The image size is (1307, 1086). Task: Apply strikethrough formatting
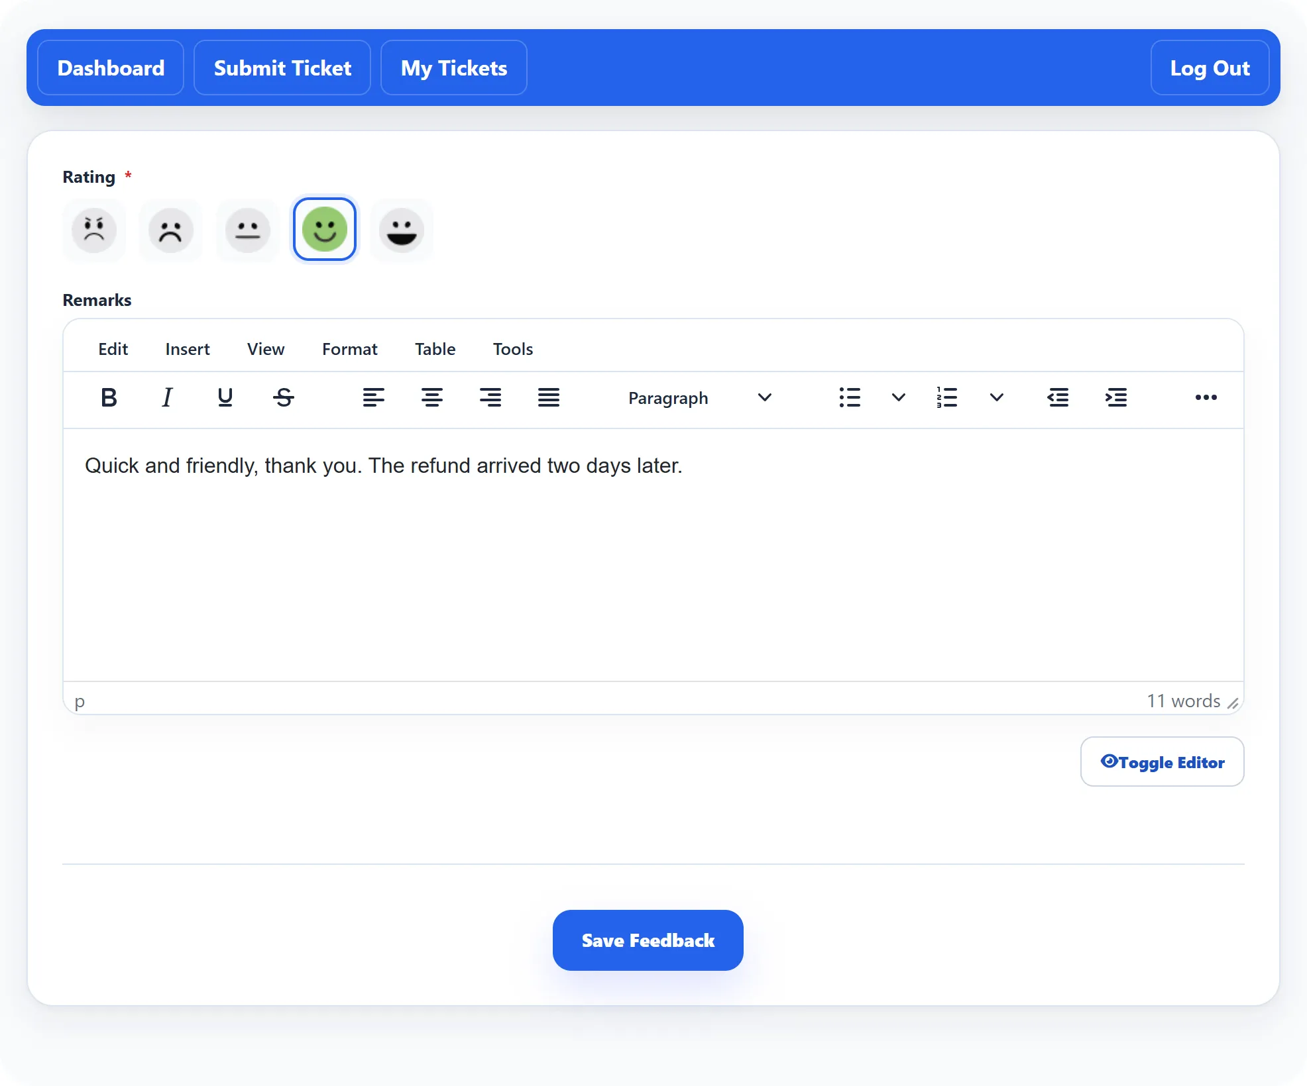pyautogui.click(x=284, y=397)
